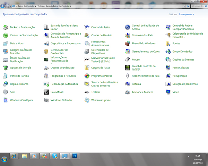Launch Internet Explorer from the taskbar
Viewport: 208px width, 166px height.
click(14, 156)
